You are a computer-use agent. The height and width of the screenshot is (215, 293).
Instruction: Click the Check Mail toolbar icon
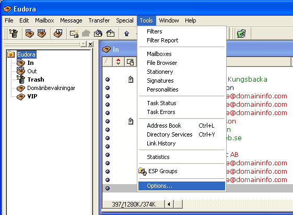(x=58, y=33)
